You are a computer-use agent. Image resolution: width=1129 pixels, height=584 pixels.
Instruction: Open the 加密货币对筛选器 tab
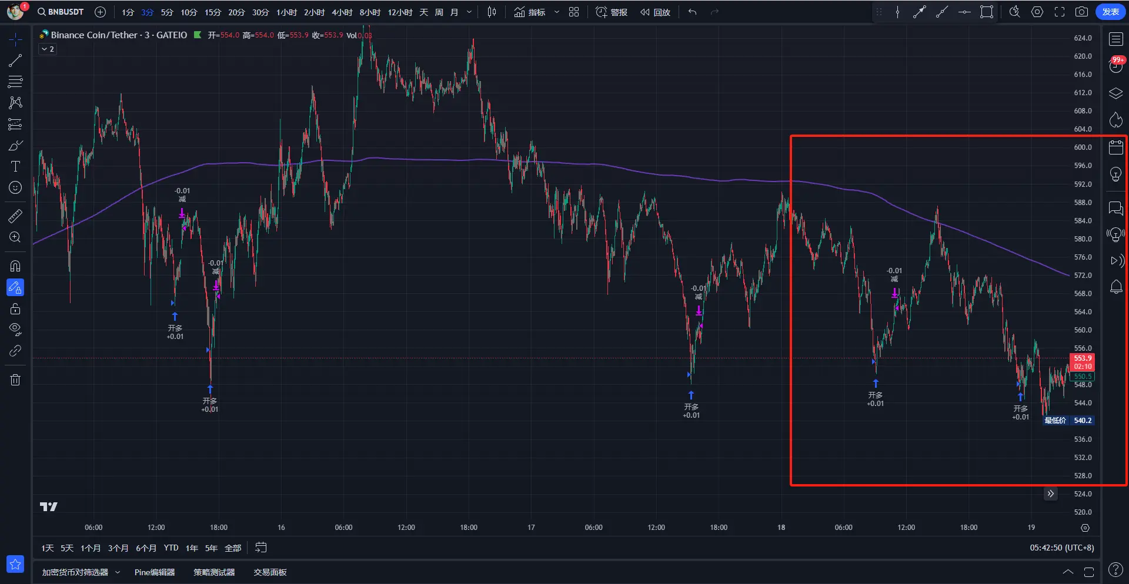(x=75, y=572)
